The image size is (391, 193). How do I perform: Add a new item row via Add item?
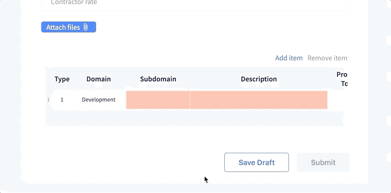[289, 58]
